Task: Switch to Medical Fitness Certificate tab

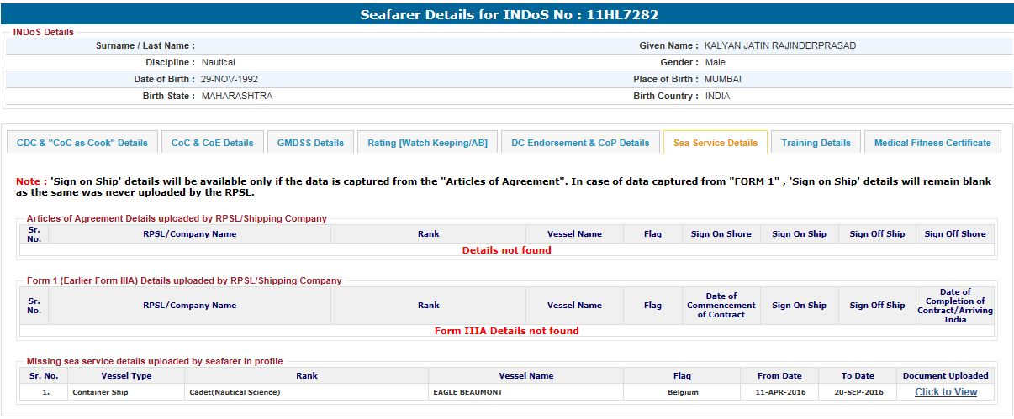Action: point(932,143)
